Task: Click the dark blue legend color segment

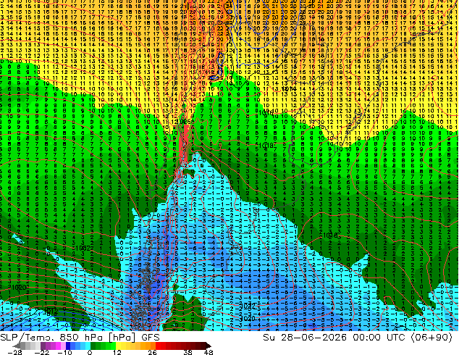Action: pyautogui.click(x=68, y=346)
